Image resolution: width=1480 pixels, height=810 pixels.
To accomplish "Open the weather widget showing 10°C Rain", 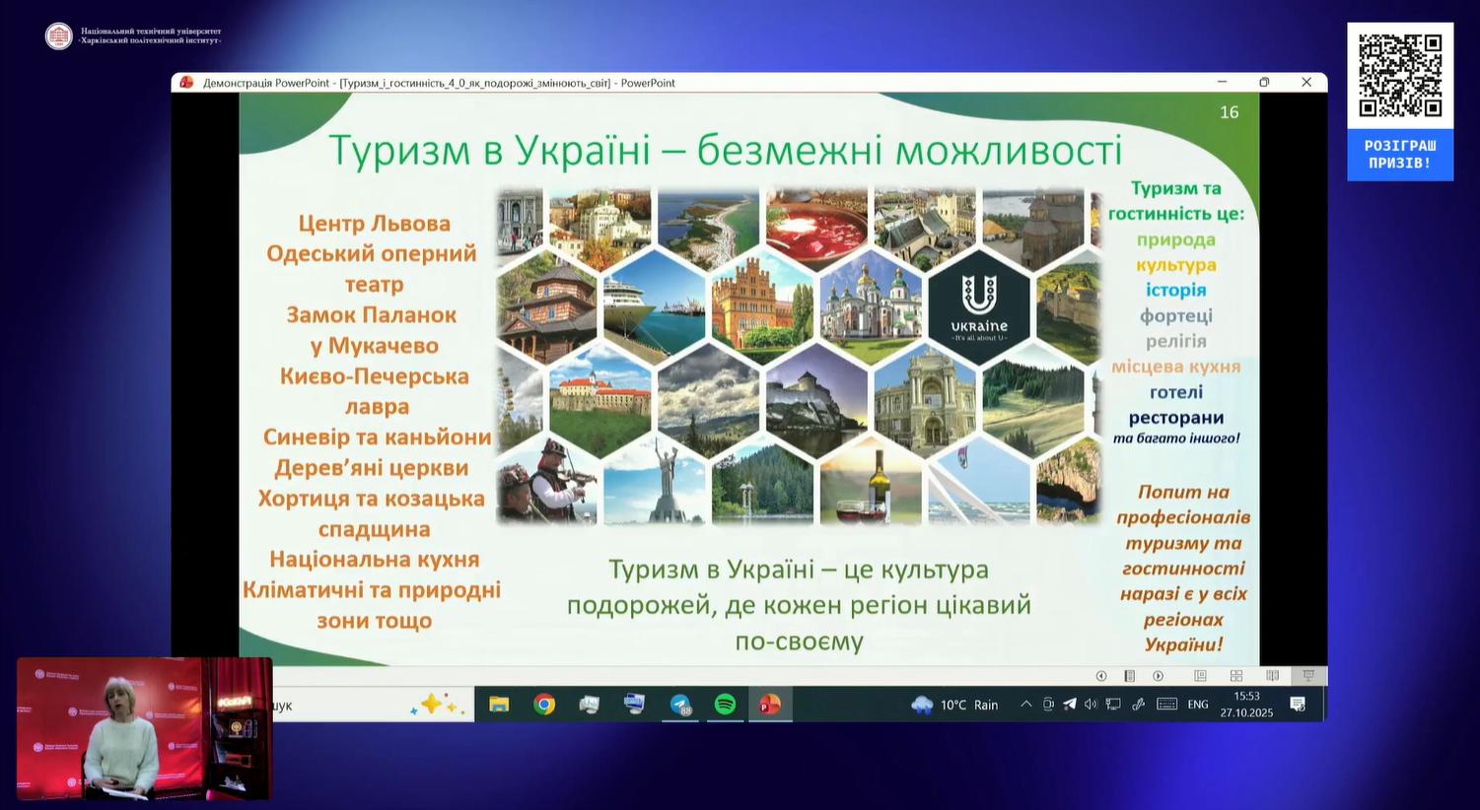I will coord(954,705).
